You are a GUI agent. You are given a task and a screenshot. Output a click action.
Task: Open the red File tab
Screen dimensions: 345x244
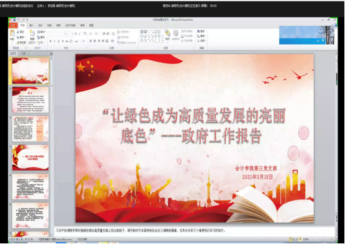13,25
